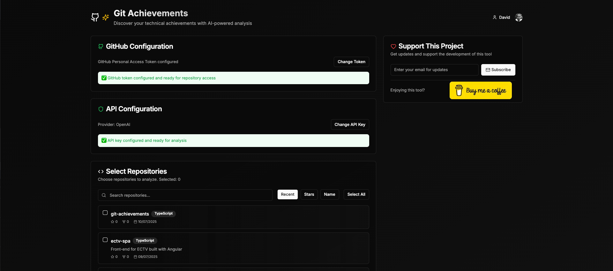This screenshot has width=613, height=271.
Task: Click TypeScript badge on git-achievements
Action: [163, 214]
